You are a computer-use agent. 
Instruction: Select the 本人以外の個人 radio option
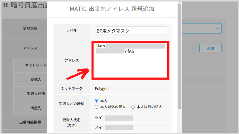click(96, 107)
